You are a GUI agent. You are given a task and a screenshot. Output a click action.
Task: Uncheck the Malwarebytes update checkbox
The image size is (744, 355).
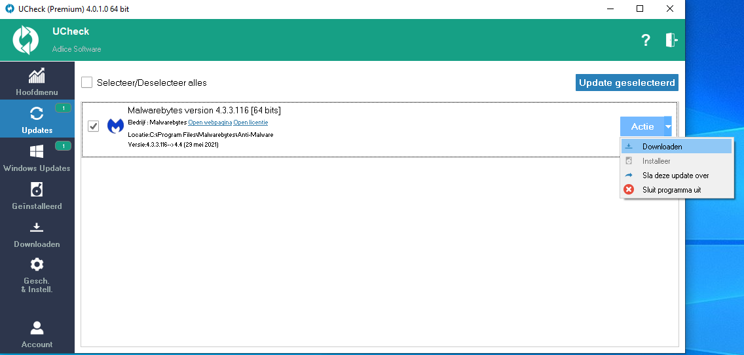click(94, 126)
